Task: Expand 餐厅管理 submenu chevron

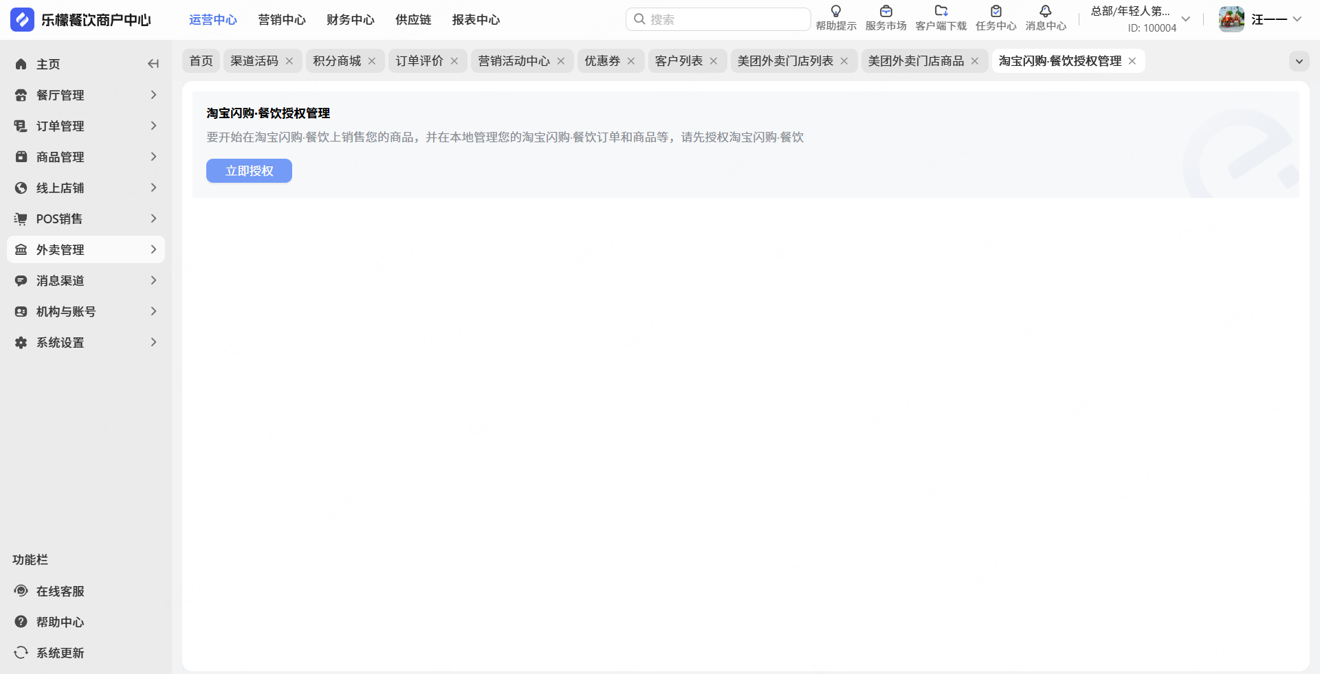Action: 153,95
